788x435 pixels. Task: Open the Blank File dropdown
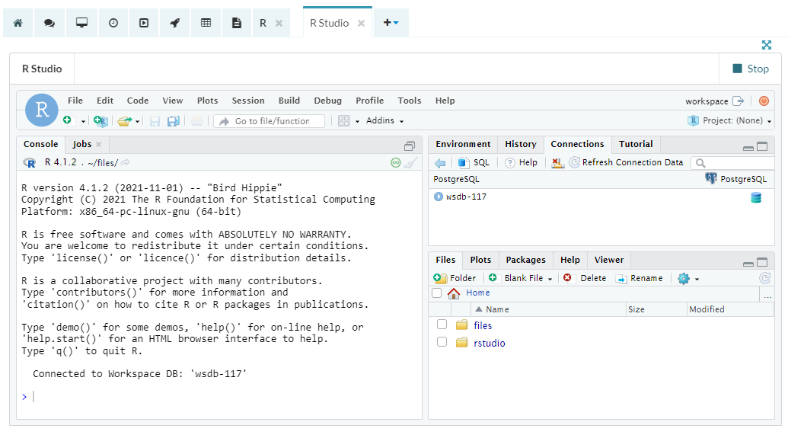click(x=521, y=278)
